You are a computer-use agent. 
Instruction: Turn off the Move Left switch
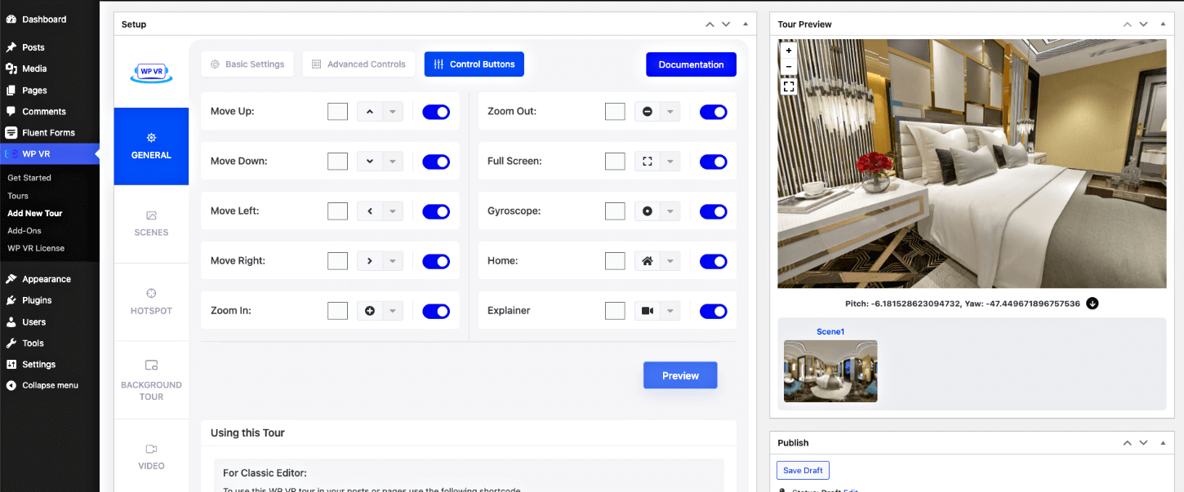click(x=436, y=211)
